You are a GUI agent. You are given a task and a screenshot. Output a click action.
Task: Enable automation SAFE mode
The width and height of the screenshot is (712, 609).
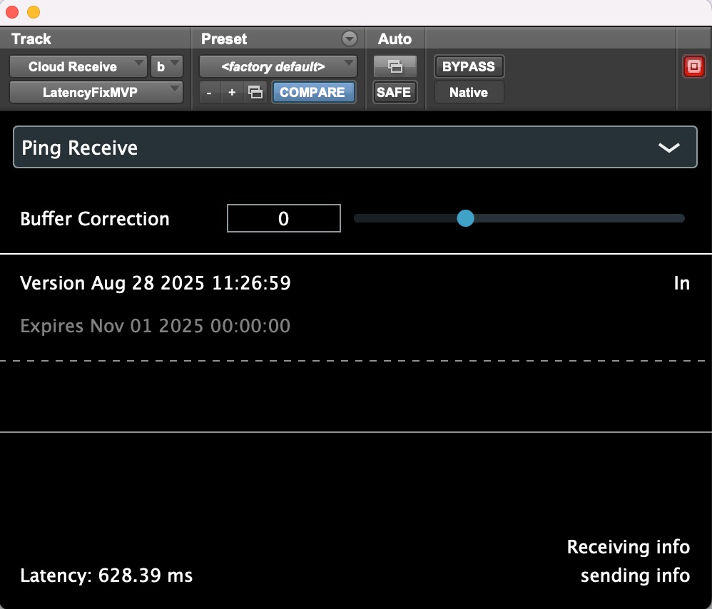[x=395, y=92]
